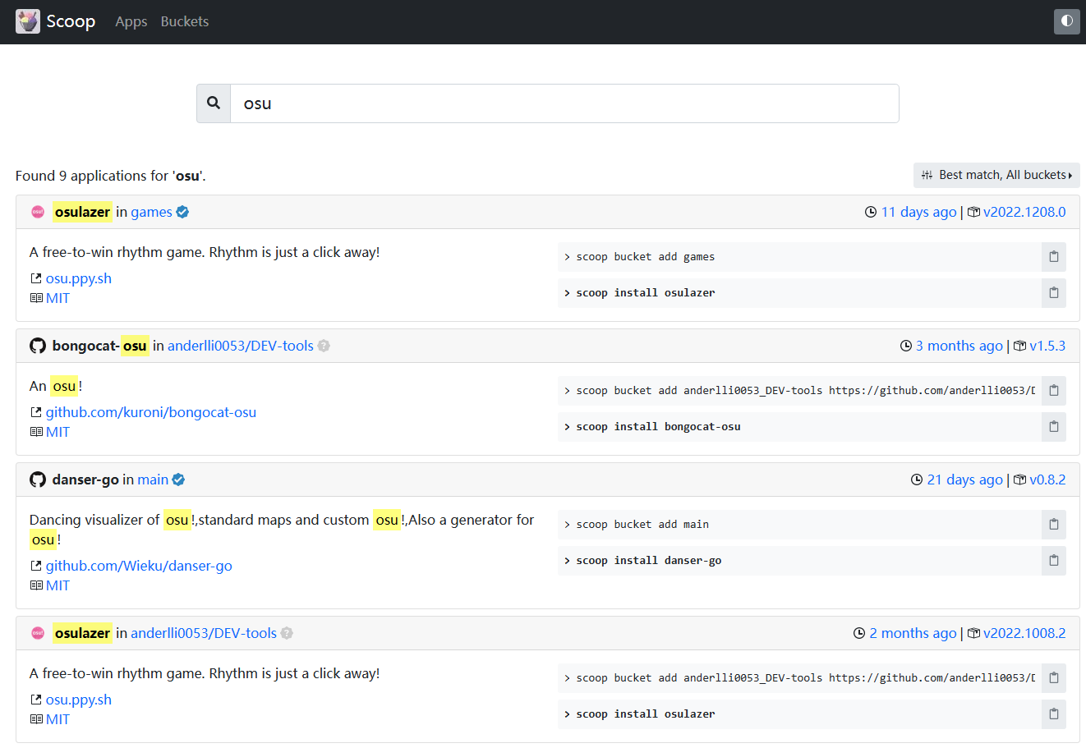The width and height of the screenshot is (1086, 748).
Task: Open the 'main' bucket link
Action: point(153,480)
